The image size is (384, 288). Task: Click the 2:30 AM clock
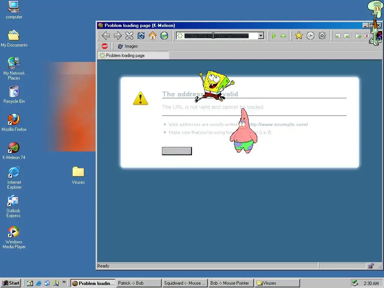[x=371, y=283]
